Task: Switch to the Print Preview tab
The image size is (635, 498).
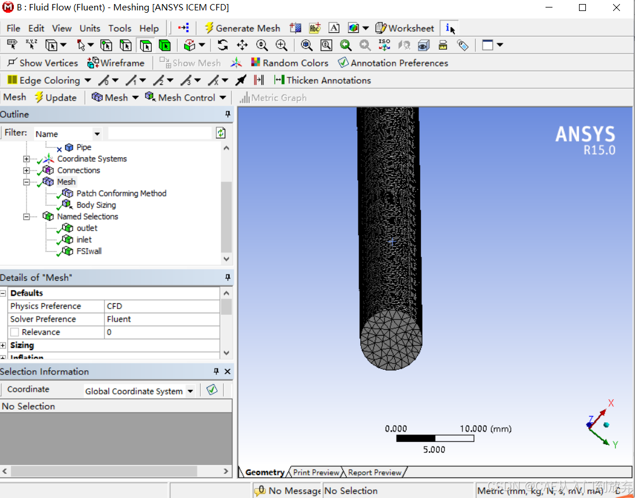Action: point(316,473)
